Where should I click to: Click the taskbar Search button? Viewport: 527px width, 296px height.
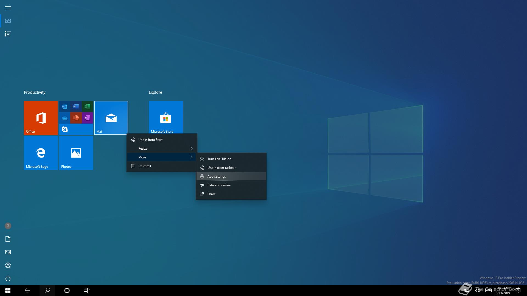pyautogui.click(x=47, y=291)
